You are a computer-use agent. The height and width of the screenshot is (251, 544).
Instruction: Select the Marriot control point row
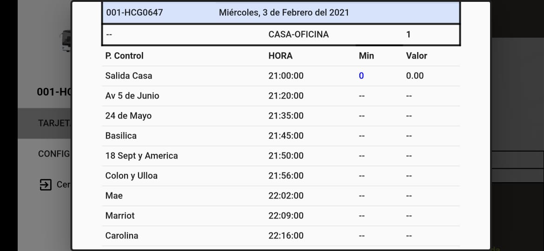120,216
